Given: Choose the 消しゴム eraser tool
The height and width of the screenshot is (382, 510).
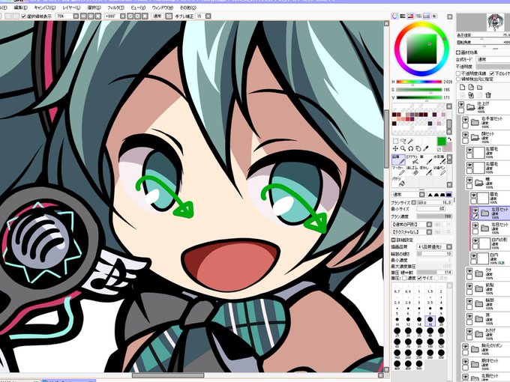Looking at the screenshot, I should click(412, 171).
